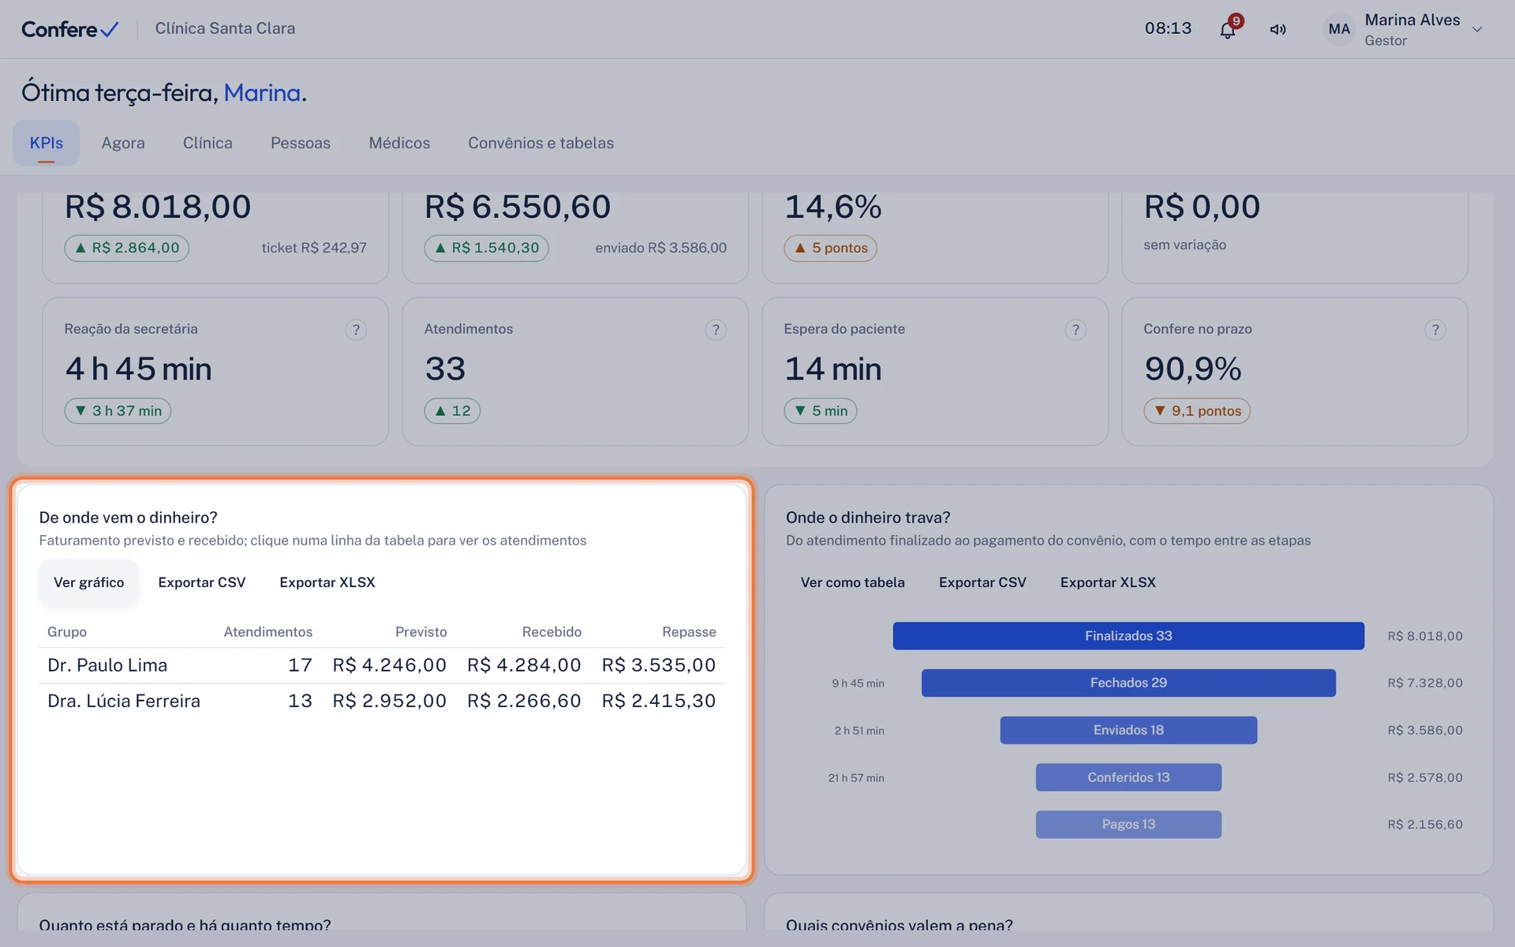
Task: Toggle the sound speaker icon
Action: pos(1278,30)
